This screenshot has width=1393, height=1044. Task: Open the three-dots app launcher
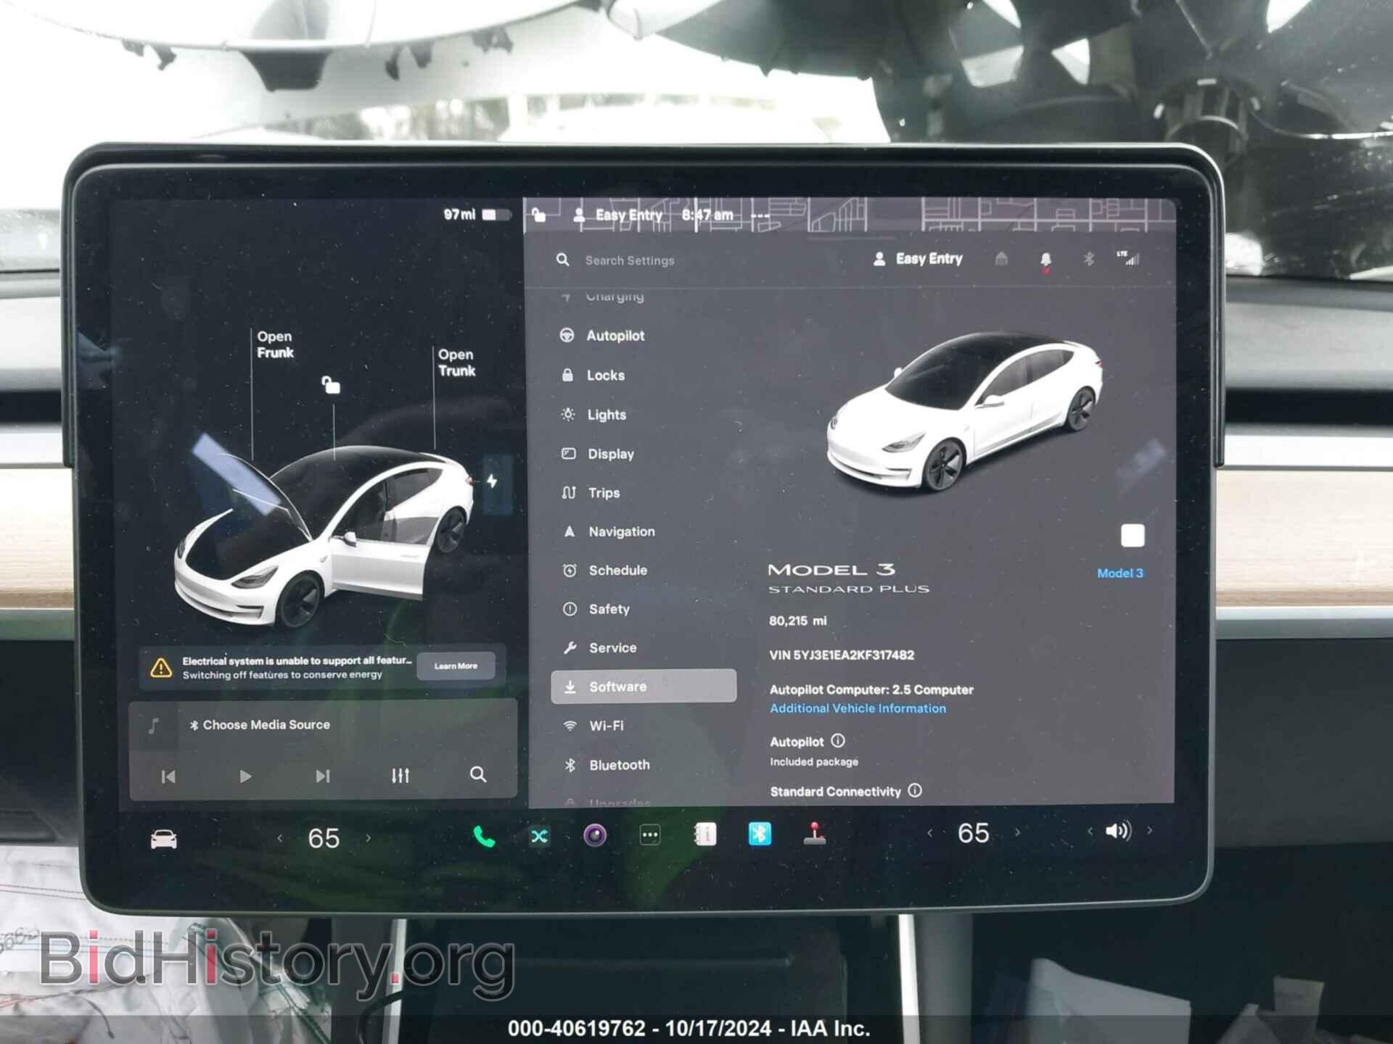[650, 835]
